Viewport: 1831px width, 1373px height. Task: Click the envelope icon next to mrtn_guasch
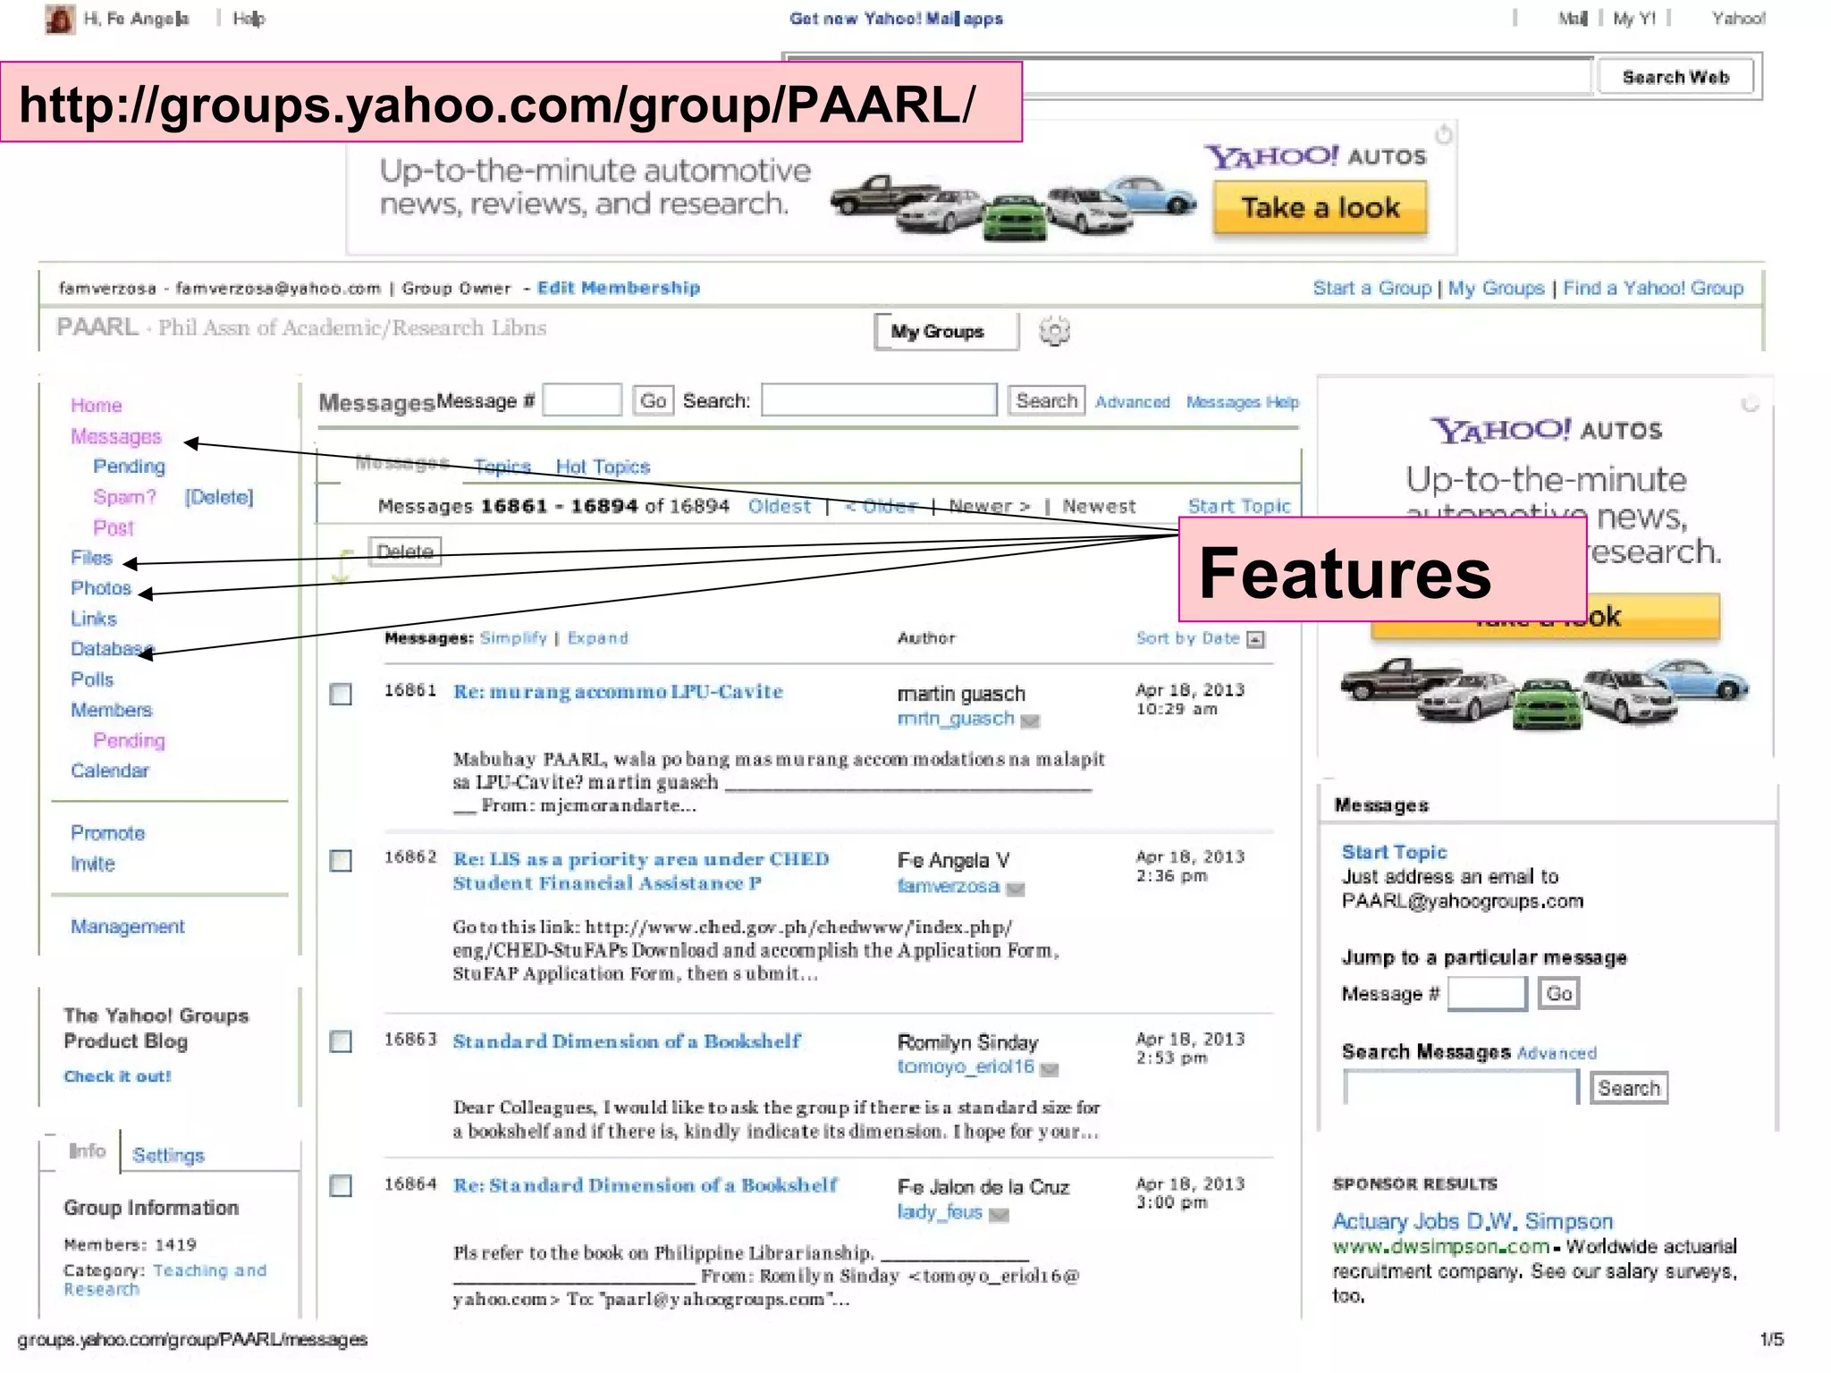click(x=1030, y=721)
